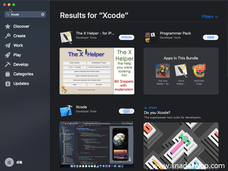Click the ¥153.00 price button
This screenshot has height=171, width=228.
126,37
